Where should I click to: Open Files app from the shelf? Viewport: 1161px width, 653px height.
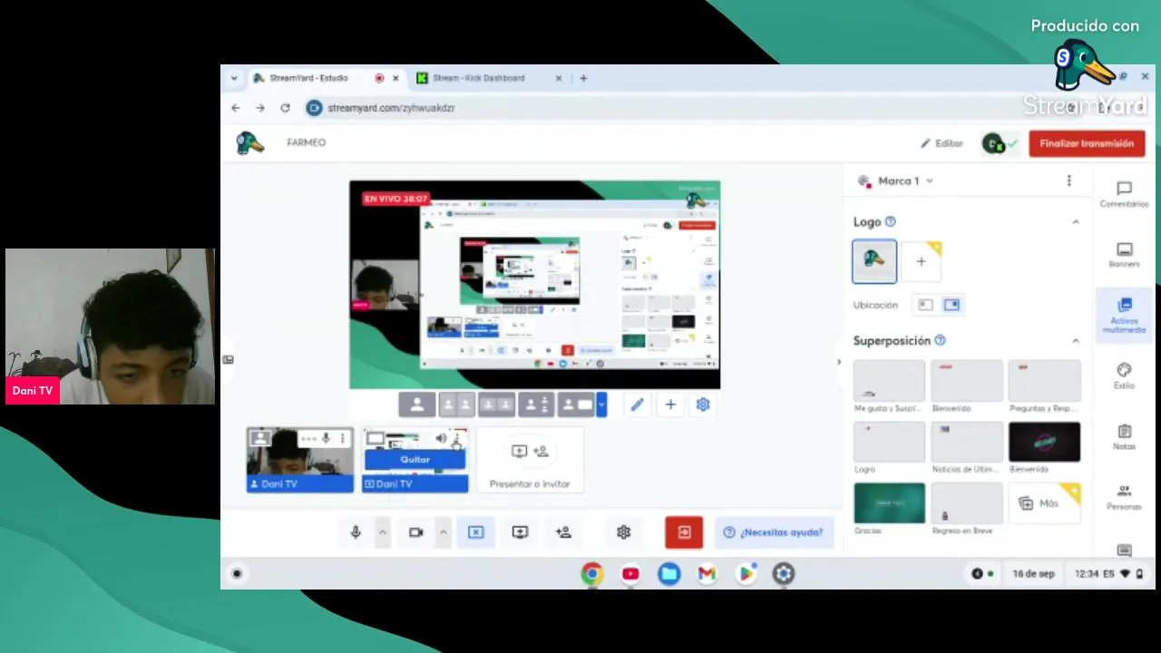tap(669, 573)
